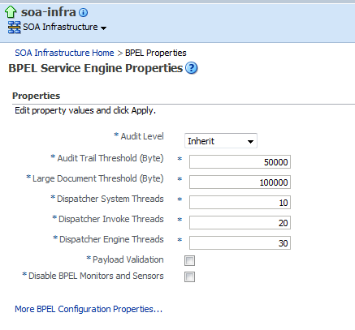Click the Dispatcher Engine Threads label

pos(111,239)
